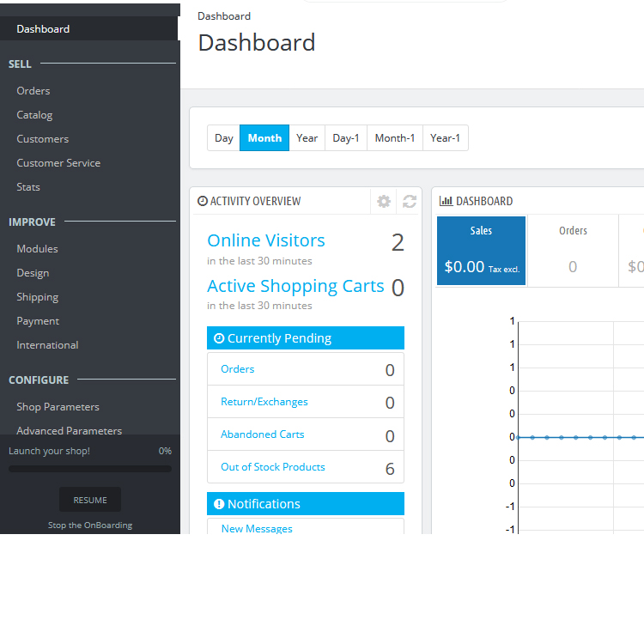Select the Month date range

pyautogui.click(x=264, y=138)
